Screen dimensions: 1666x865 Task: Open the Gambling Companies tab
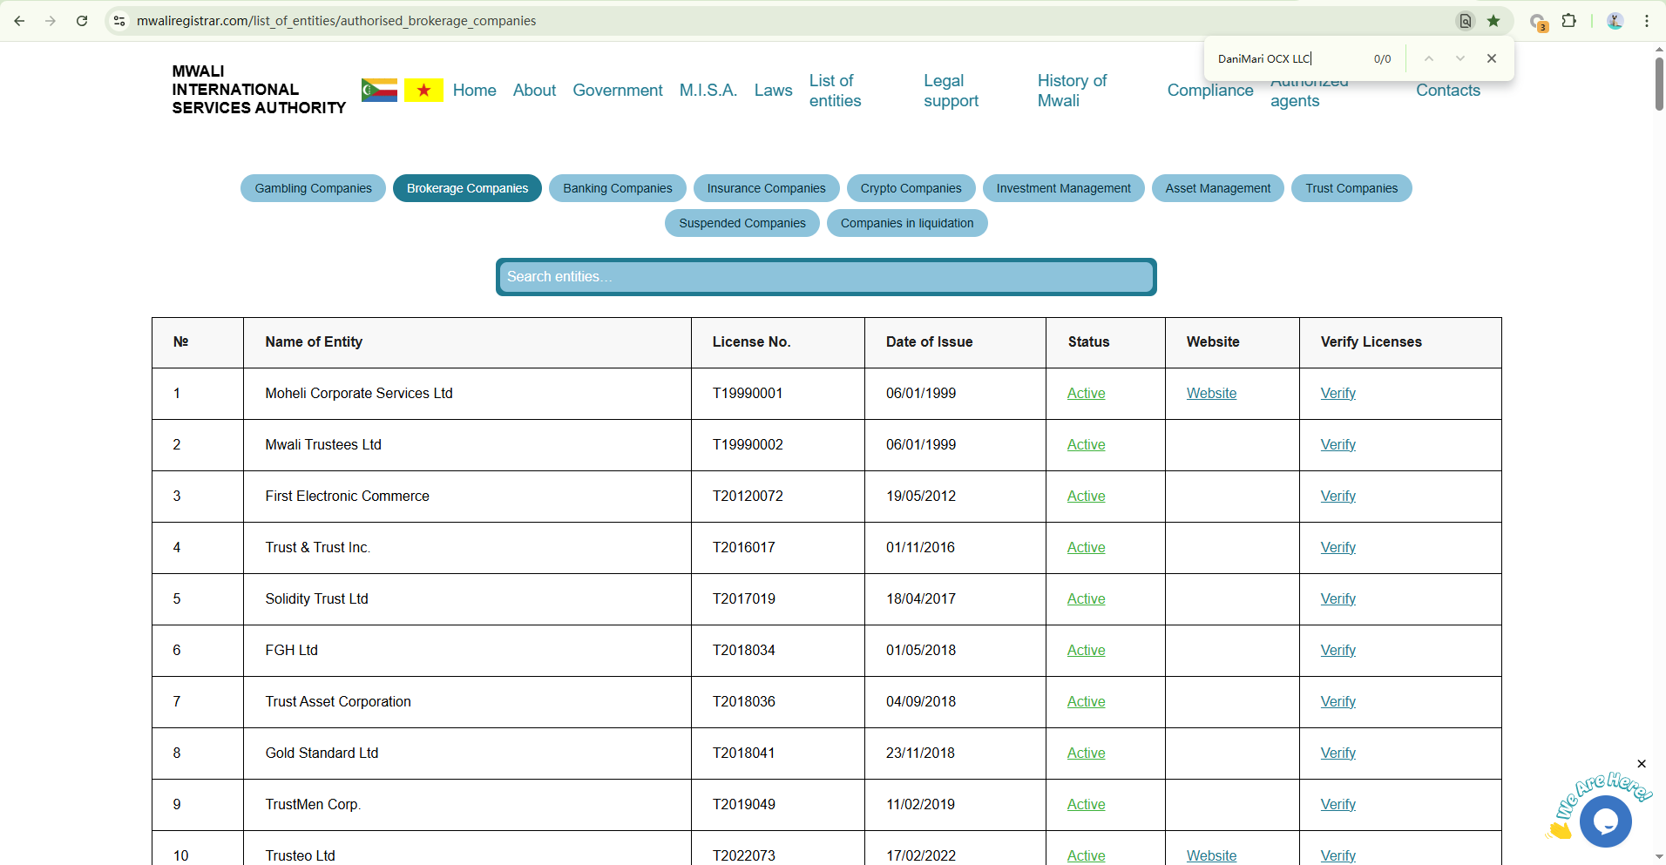(x=313, y=188)
